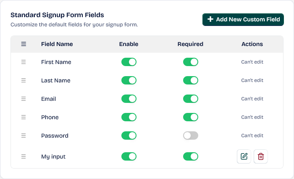
Task: Click Add New Custom Field button
Action: click(x=243, y=20)
